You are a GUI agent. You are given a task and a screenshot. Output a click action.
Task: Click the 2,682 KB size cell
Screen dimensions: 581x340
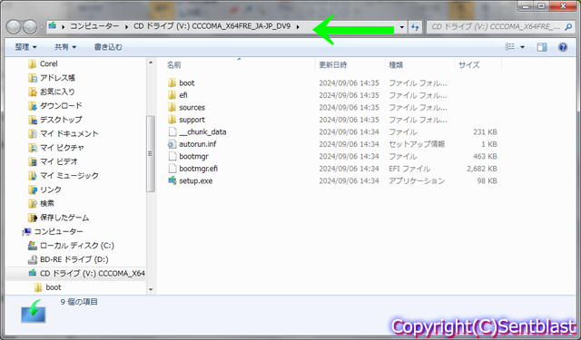482,169
